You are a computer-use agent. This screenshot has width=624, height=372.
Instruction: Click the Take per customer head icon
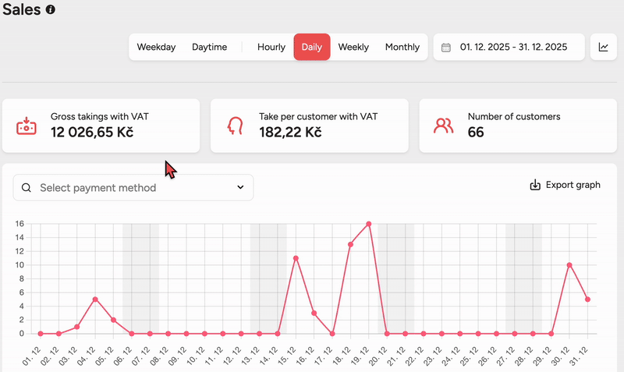tap(235, 126)
